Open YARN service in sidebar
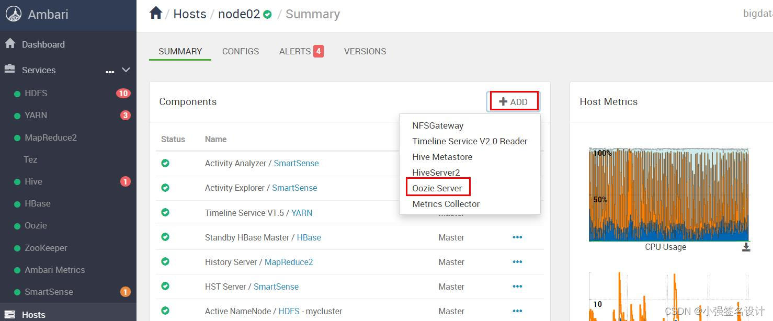Image resolution: width=773 pixels, height=321 pixels. coord(36,115)
